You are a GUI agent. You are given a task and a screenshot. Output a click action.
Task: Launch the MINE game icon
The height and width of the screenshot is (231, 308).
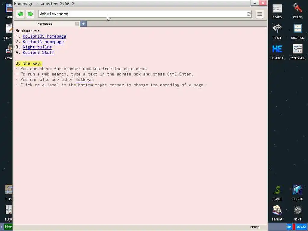pos(297,213)
